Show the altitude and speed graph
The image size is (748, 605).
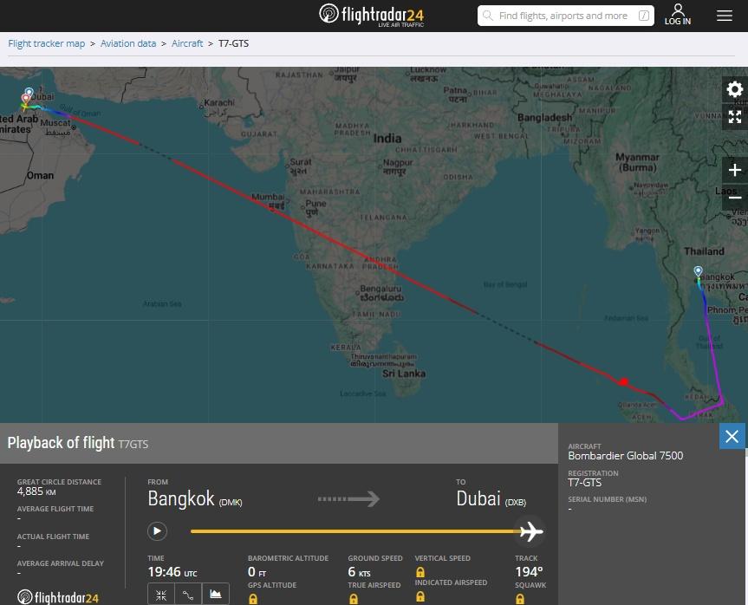pyautogui.click(x=215, y=595)
